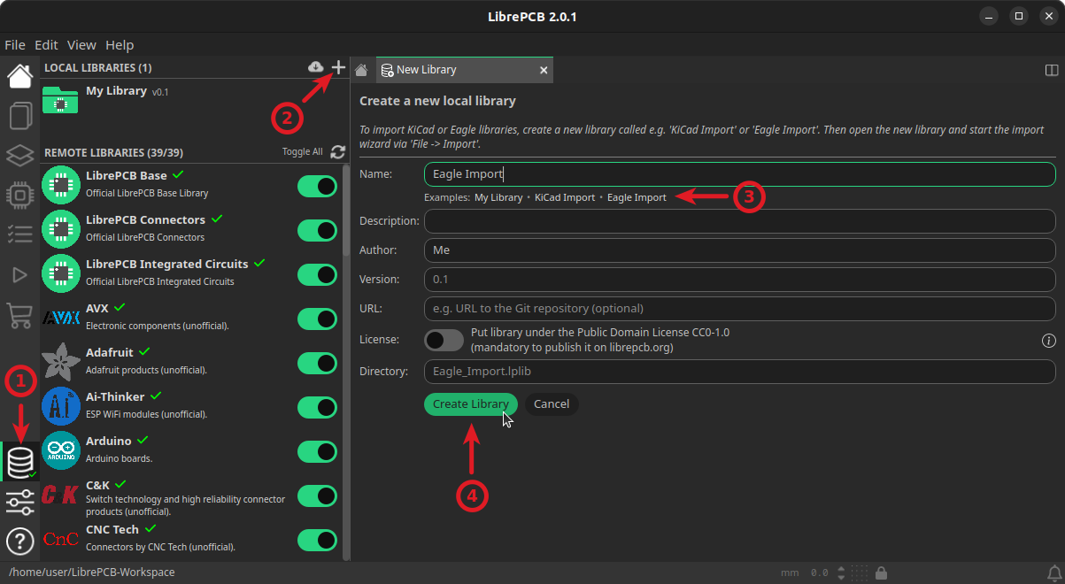Screen dimensions: 1065x584
Task: Close the New Library tab
Action: 544,70
